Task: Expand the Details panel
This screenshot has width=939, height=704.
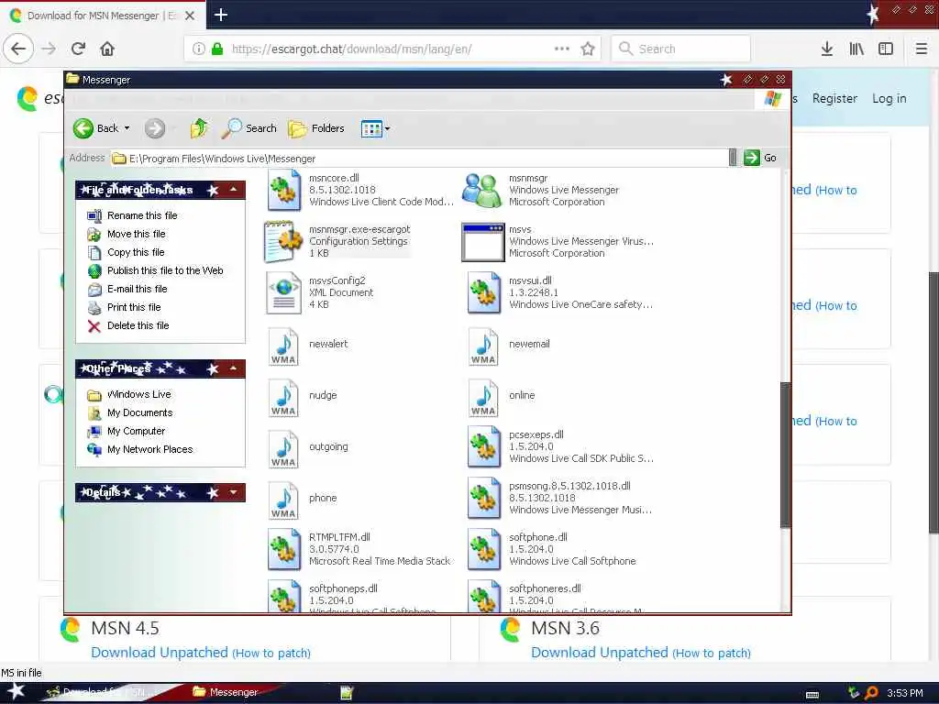Action: point(233,492)
